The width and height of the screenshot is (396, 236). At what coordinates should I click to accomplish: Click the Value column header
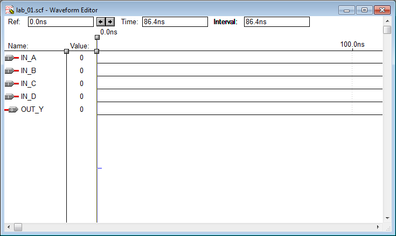(x=79, y=46)
